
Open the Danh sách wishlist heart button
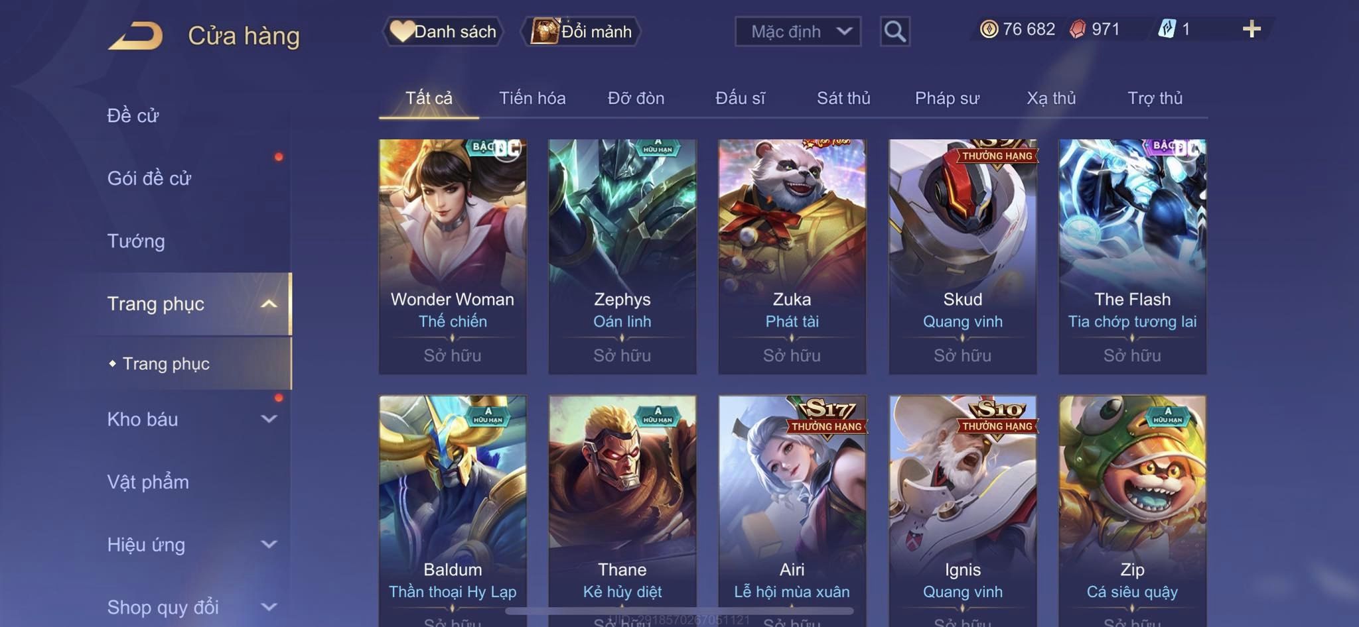click(443, 31)
